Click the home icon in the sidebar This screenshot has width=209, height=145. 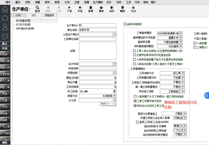tap(5, 9)
